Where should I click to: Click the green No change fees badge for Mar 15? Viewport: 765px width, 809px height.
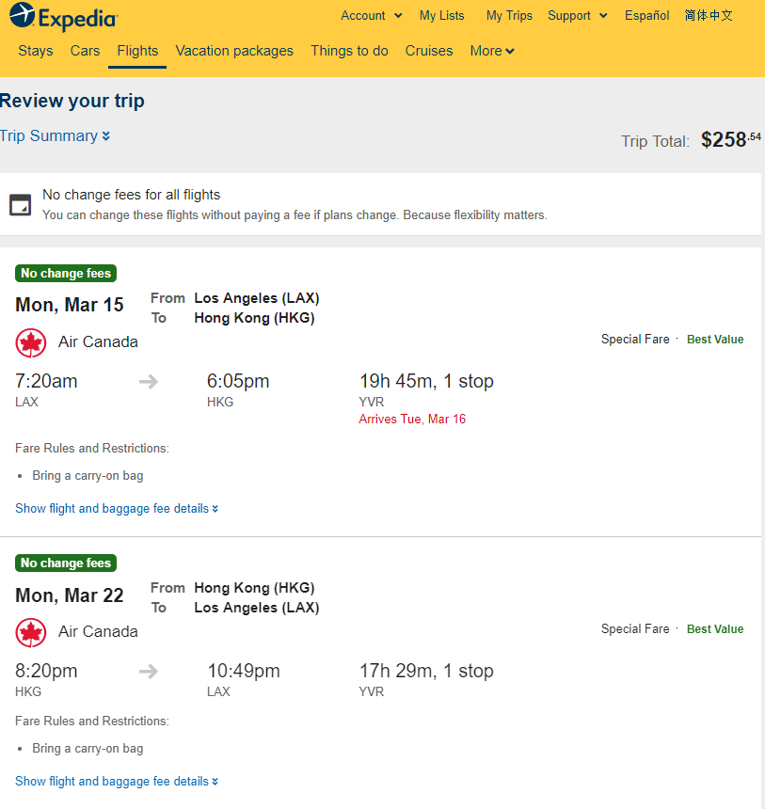coord(66,273)
